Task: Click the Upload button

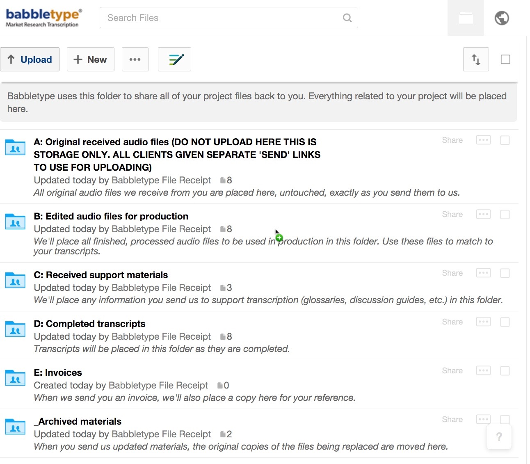Action: (x=30, y=59)
